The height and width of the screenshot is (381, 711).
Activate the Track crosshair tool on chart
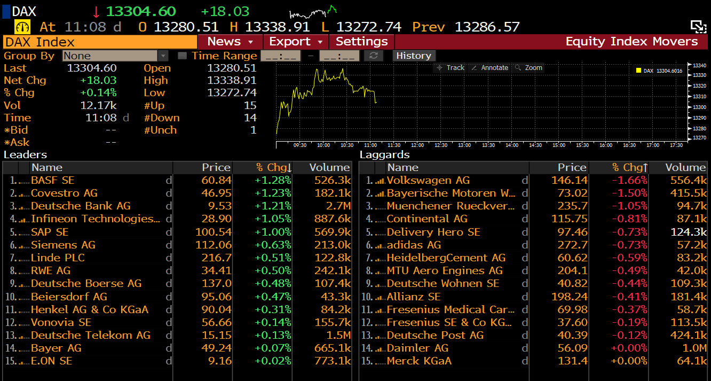[450, 68]
